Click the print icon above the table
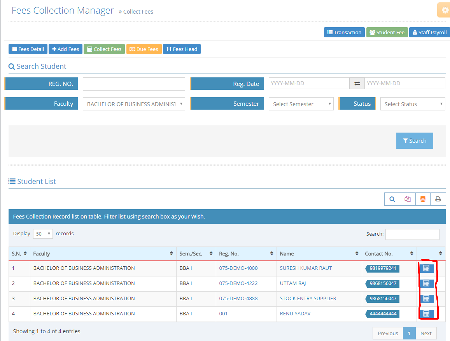Image resolution: width=450 pixels, height=341 pixels. (438, 199)
